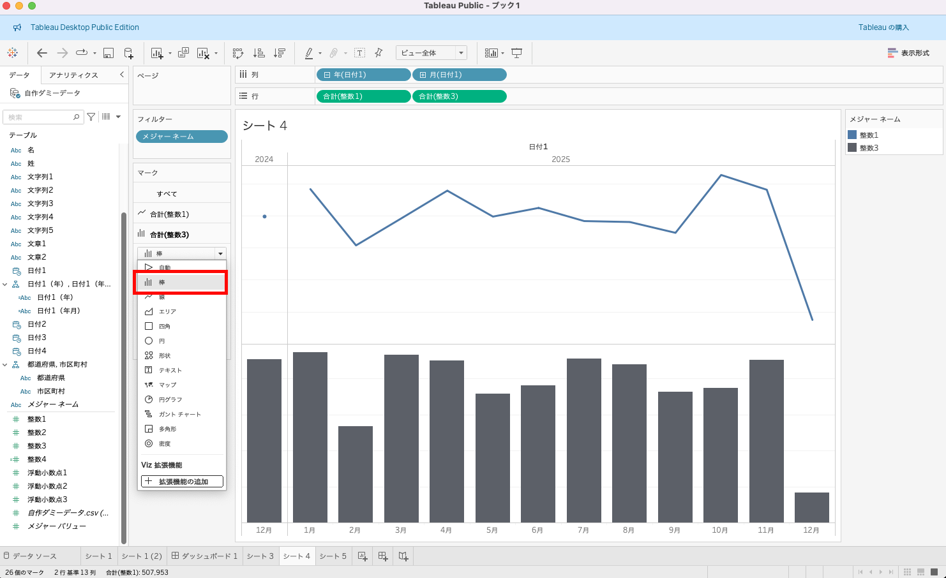
Task: Click the presentation mode icon
Action: point(517,53)
